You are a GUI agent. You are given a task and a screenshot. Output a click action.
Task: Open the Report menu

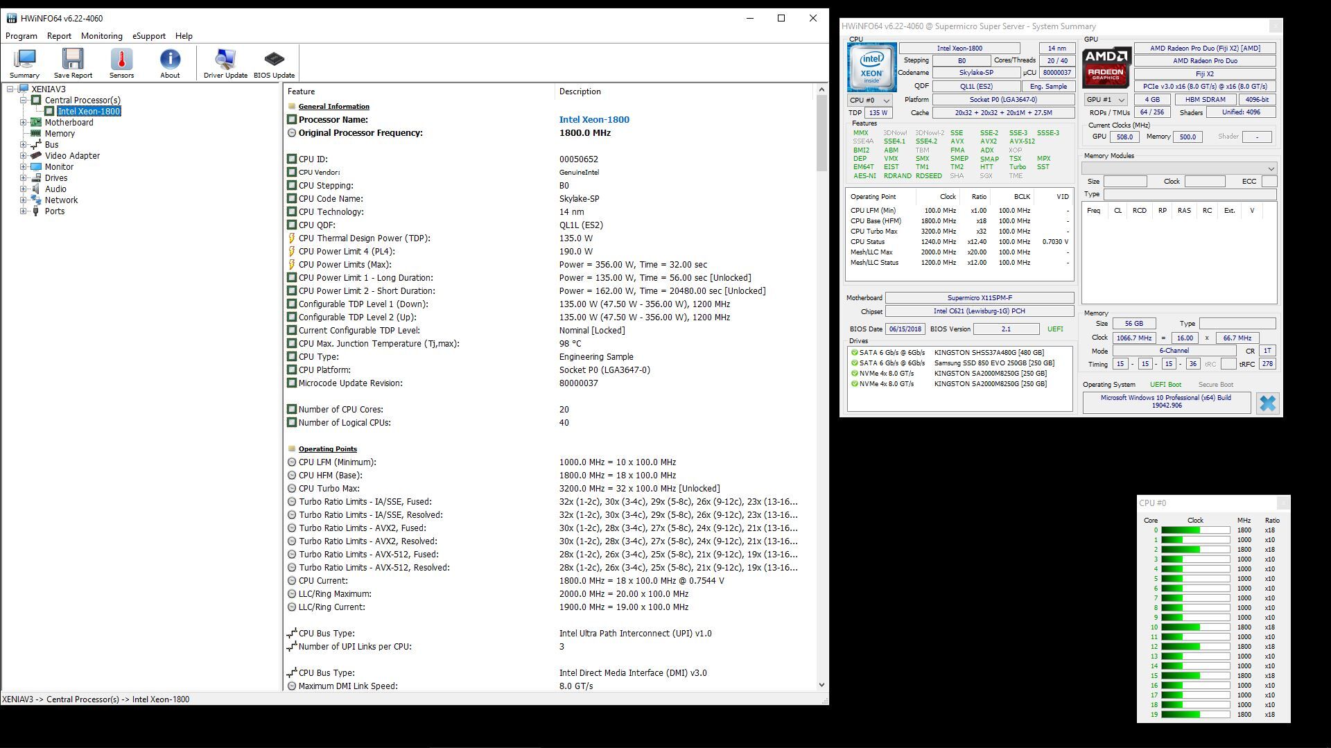click(59, 36)
